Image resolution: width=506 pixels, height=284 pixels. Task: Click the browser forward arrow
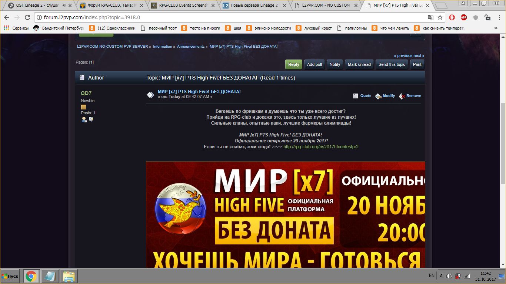tap(17, 17)
